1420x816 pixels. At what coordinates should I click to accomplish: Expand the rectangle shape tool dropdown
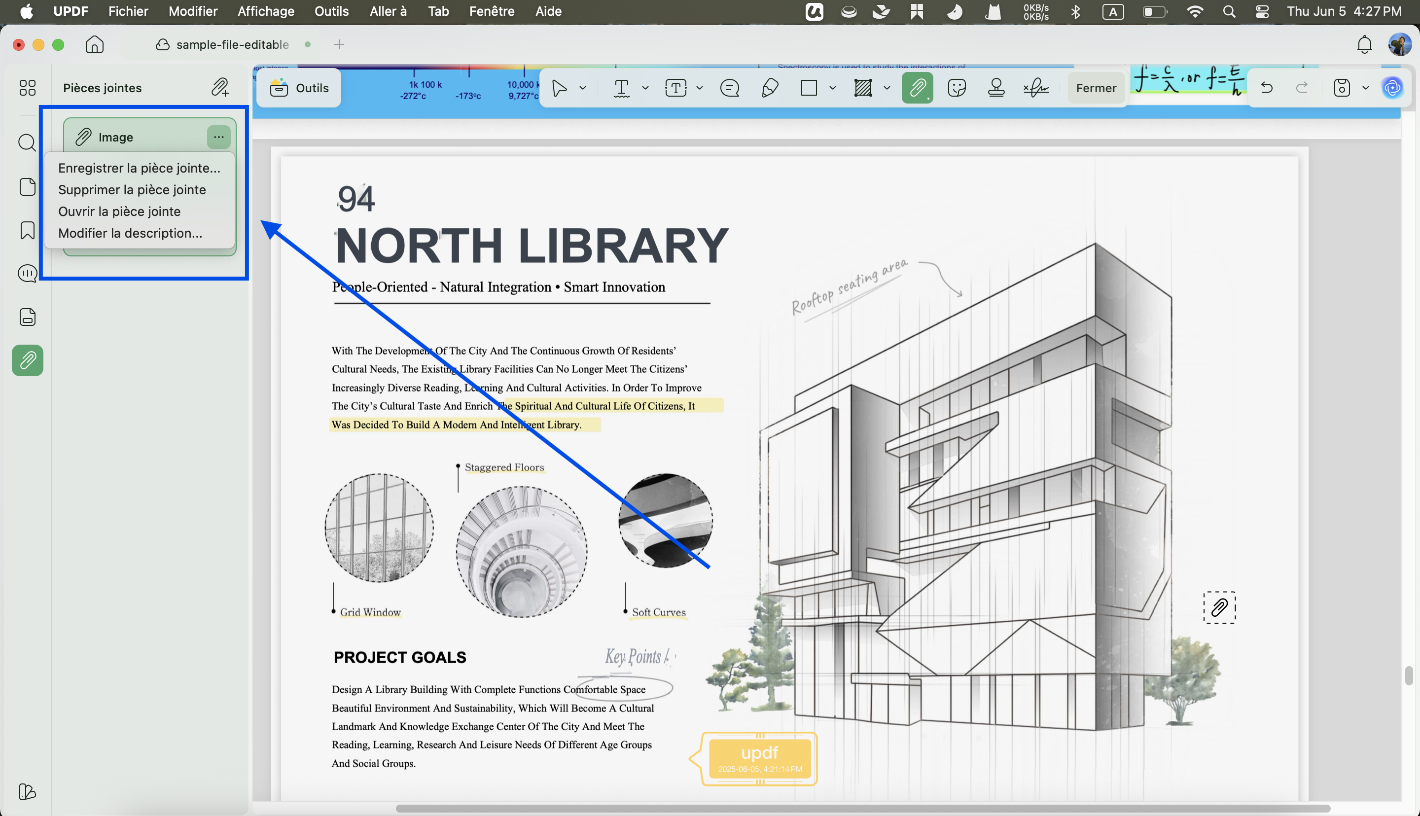833,88
